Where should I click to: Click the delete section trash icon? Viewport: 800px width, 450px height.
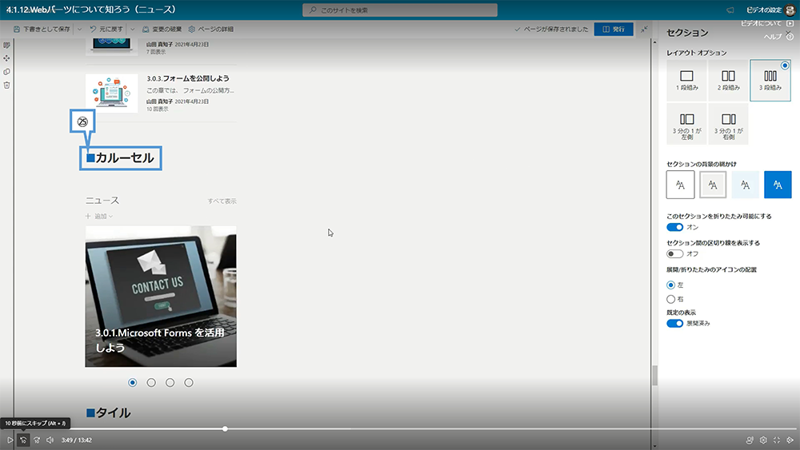[x=6, y=85]
